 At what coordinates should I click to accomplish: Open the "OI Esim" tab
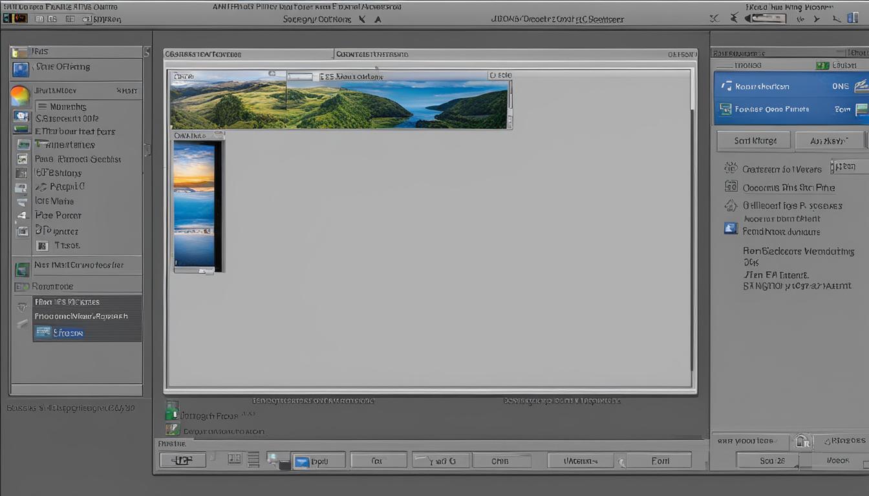coord(681,55)
